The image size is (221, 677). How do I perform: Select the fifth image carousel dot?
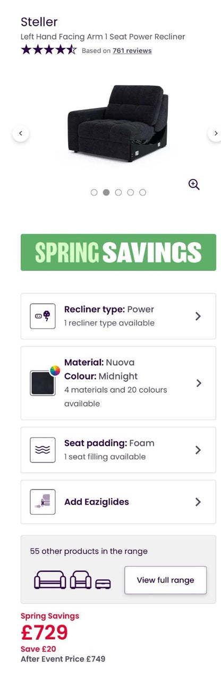tap(142, 192)
